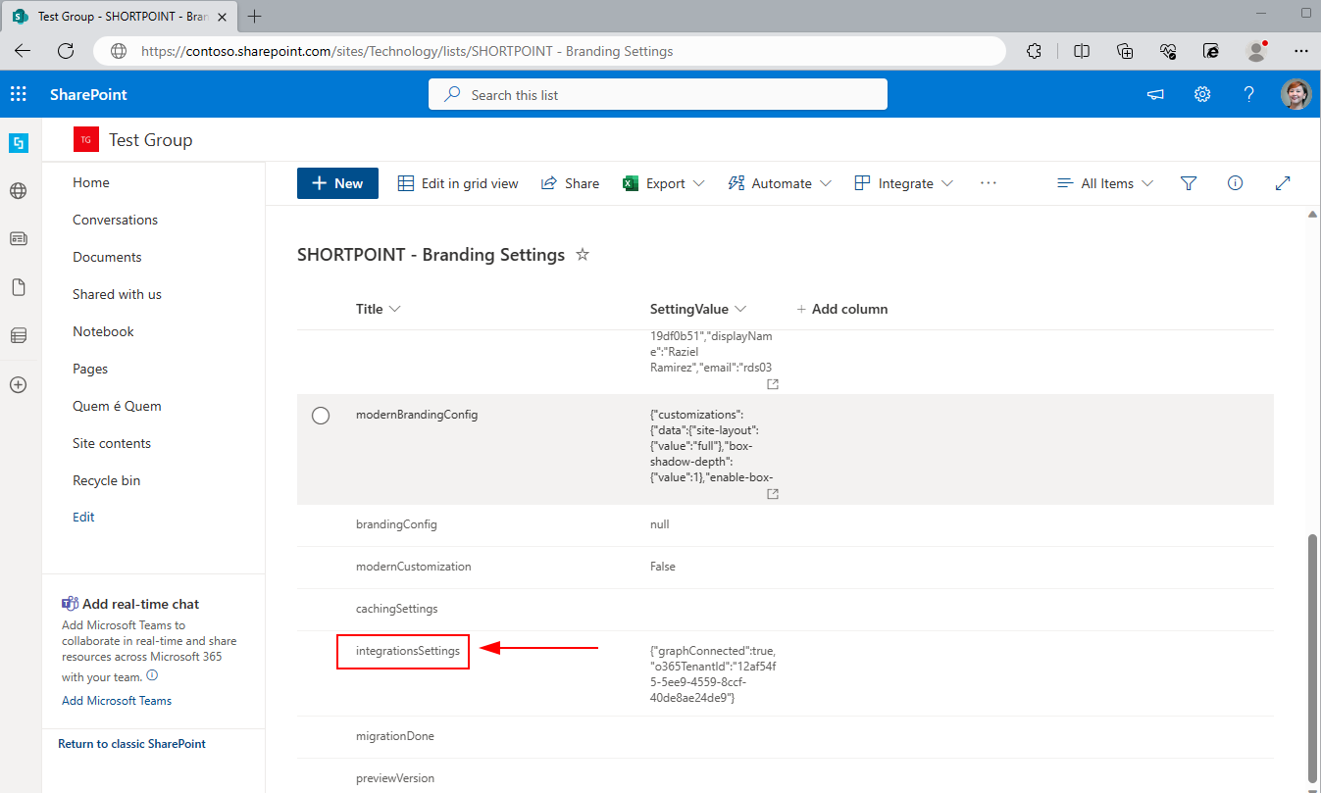Open browser extensions puzzle icon
Screen dimensions: 1321x793
(x=1034, y=51)
